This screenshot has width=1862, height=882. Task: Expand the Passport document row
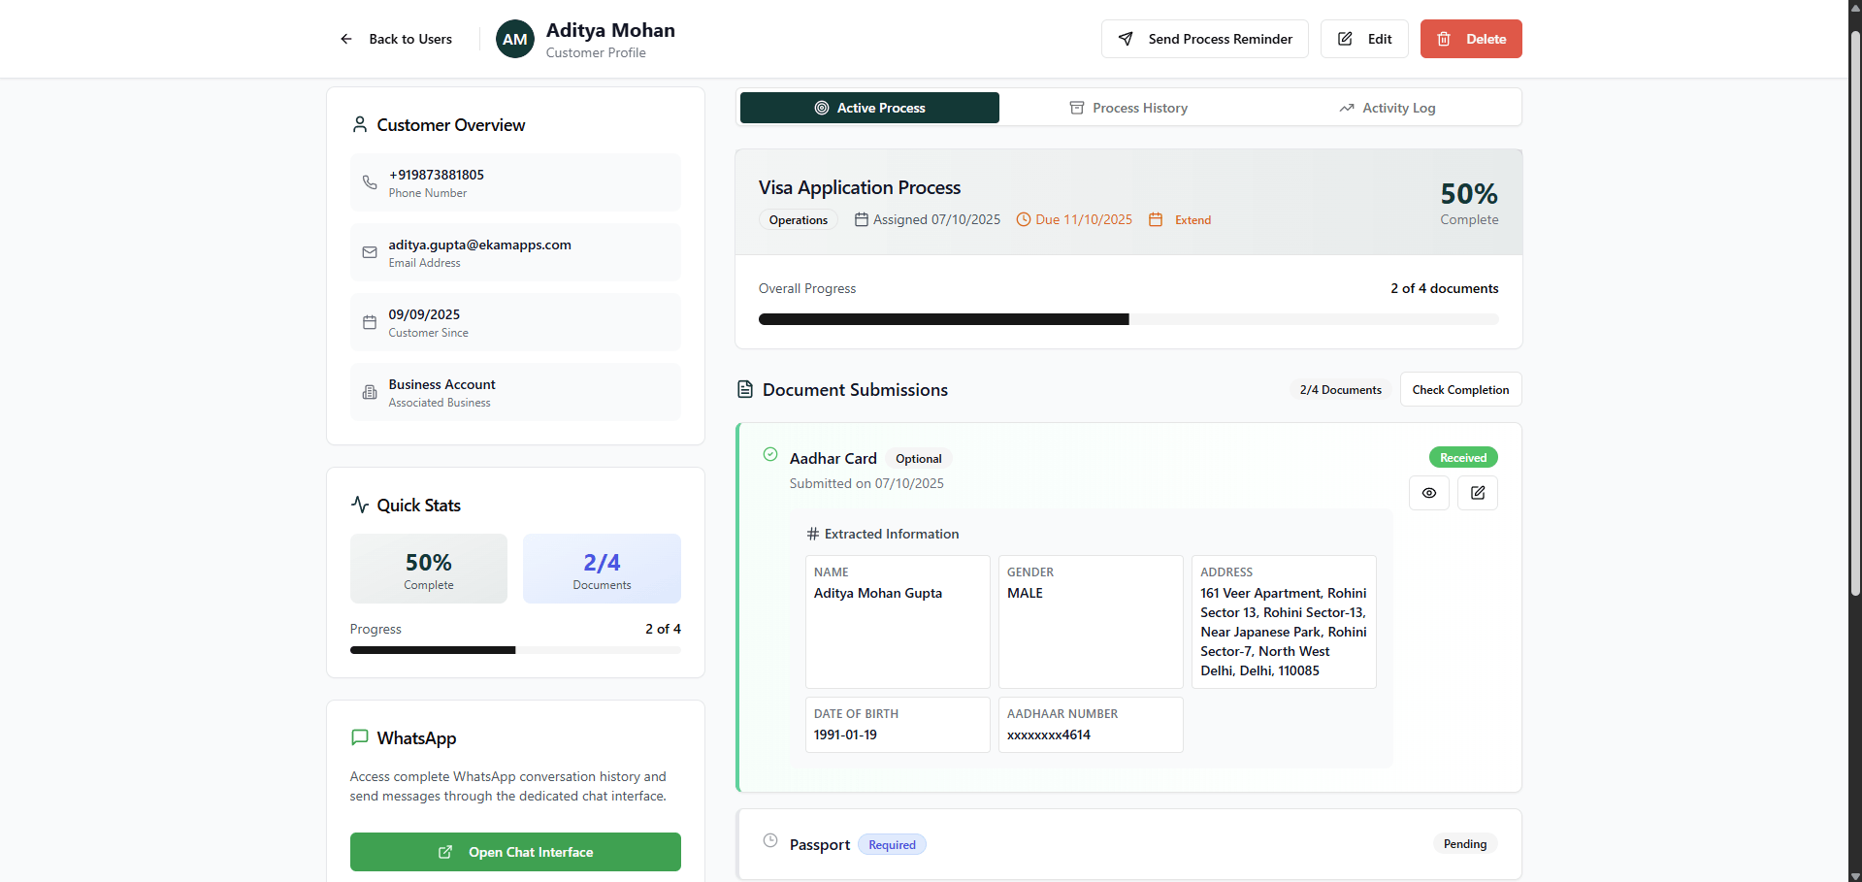pos(1128,844)
